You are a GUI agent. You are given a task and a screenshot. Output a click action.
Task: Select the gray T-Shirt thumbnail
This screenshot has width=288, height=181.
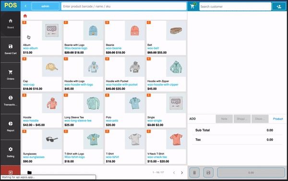pyautogui.click(x=134, y=139)
